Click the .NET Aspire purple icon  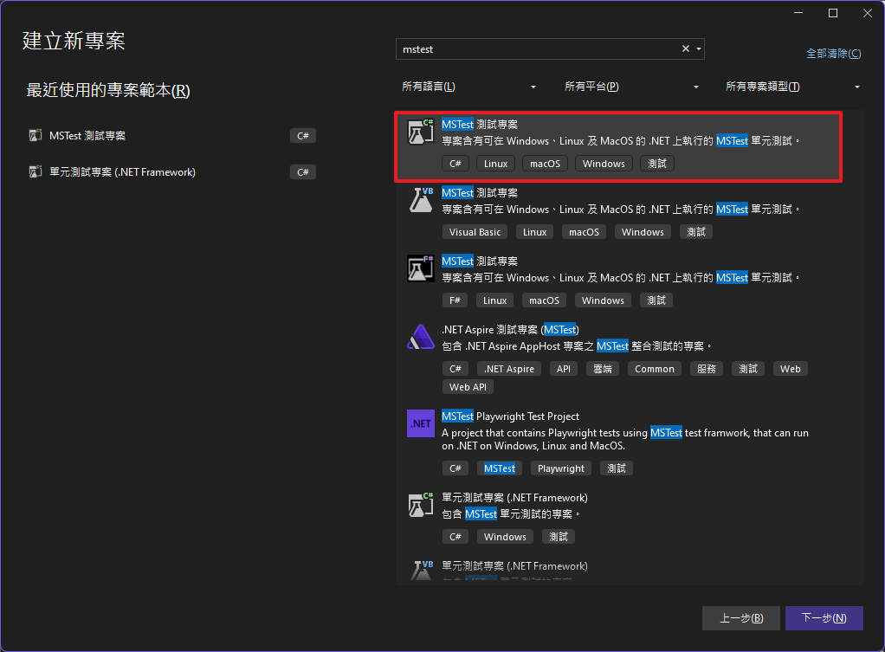(421, 337)
